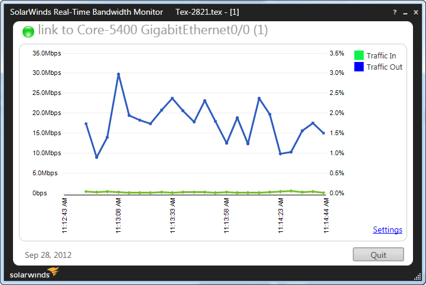Click the 11:13:58 AM time label
Screen dimensions: 426x285
226,215
